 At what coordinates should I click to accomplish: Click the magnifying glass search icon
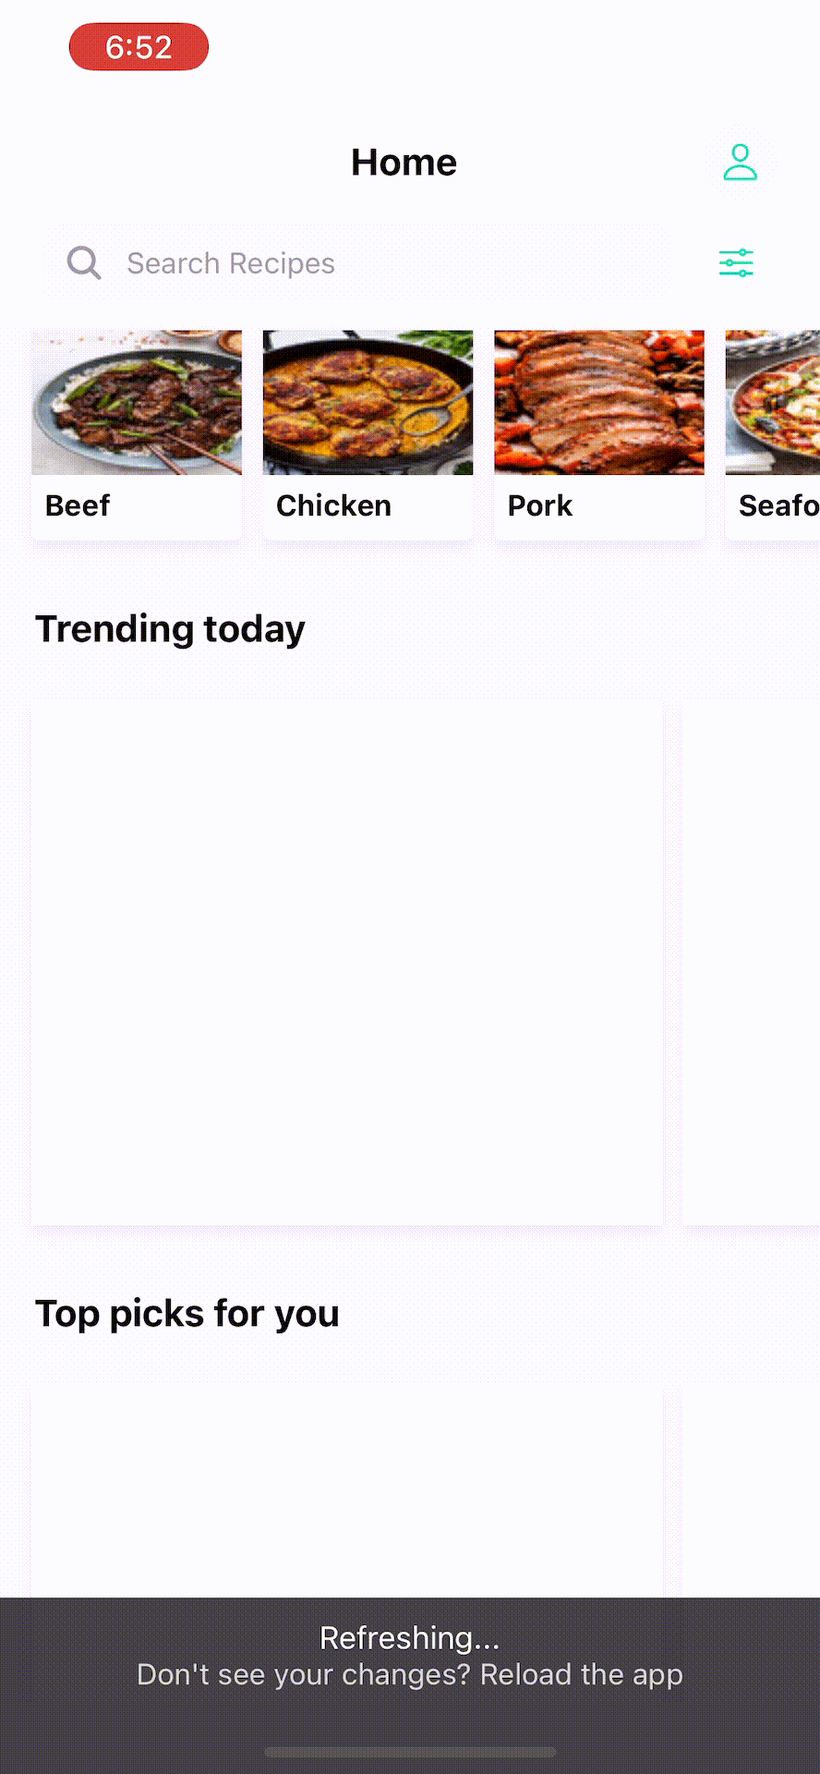[84, 263]
